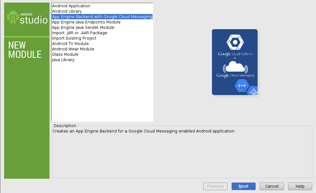The image size is (316, 193).
Task: Select App Engine Backend with Google Cloud Messaging
Action: click(102, 17)
